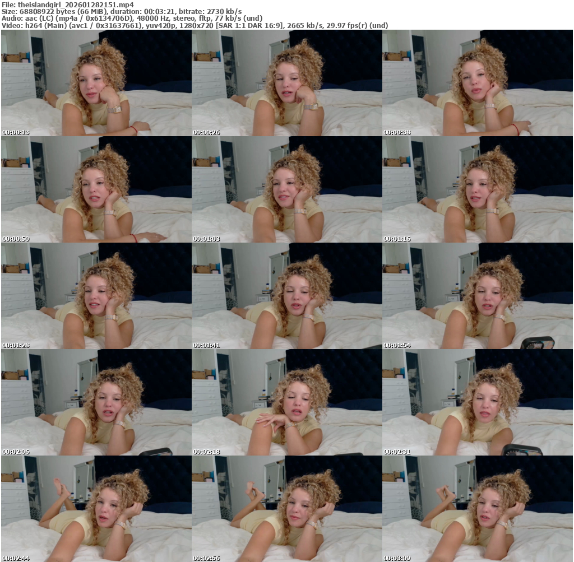Select the thumbnail stamped 00:00:38

(478, 83)
